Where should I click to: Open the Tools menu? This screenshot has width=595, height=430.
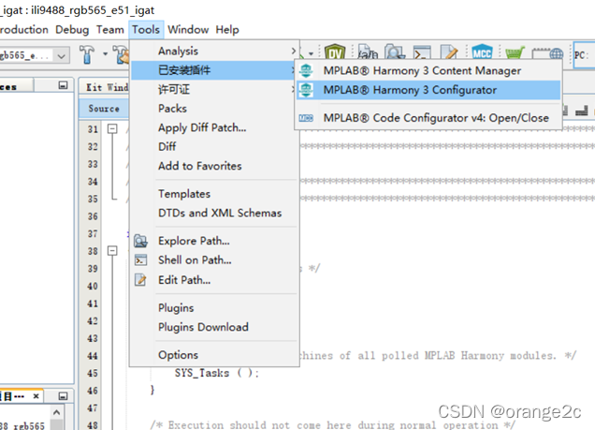click(x=146, y=30)
